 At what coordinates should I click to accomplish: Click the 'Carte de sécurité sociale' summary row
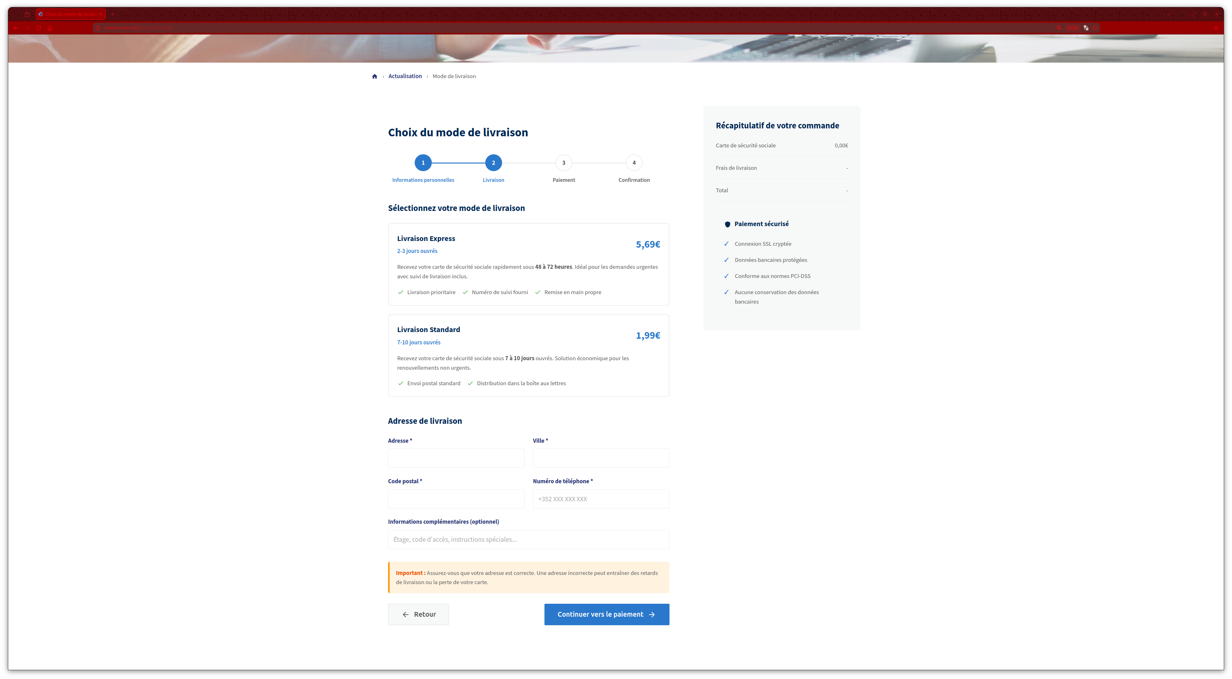click(782, 146)
